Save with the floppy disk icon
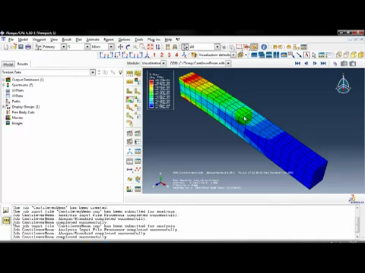Screen dimensions: 365x273 point(21,47)
